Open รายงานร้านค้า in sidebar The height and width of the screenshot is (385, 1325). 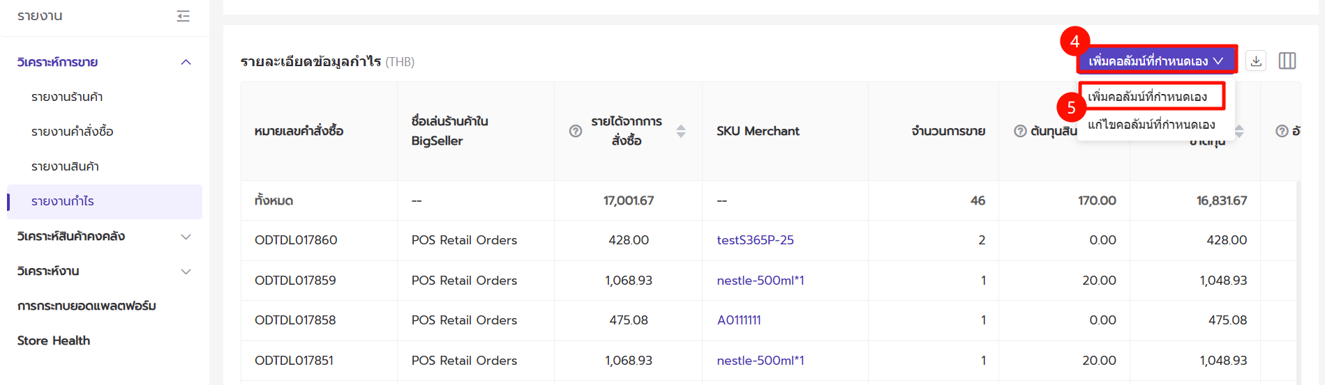point(67,97)
